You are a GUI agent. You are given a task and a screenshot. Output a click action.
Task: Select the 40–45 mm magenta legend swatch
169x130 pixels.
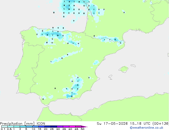[72, 127]
